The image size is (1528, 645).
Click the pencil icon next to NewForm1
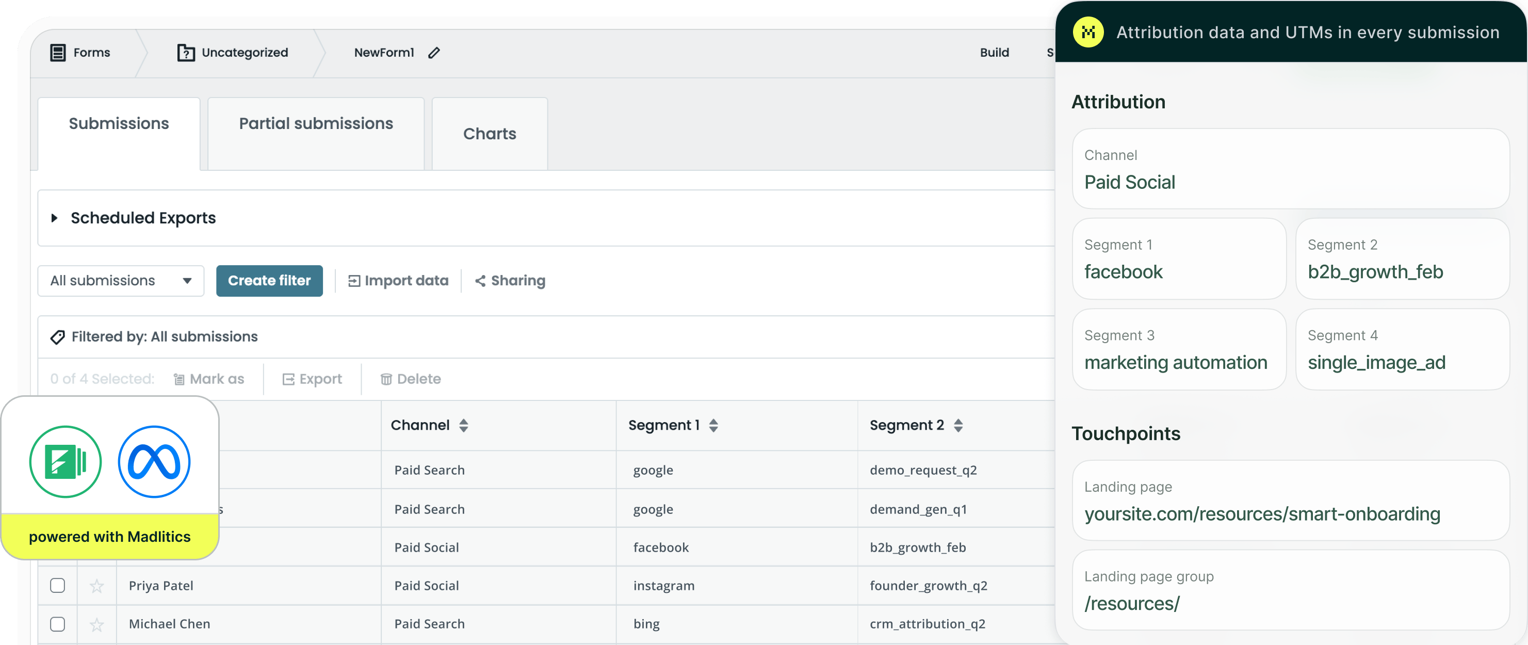coord(434,53)
